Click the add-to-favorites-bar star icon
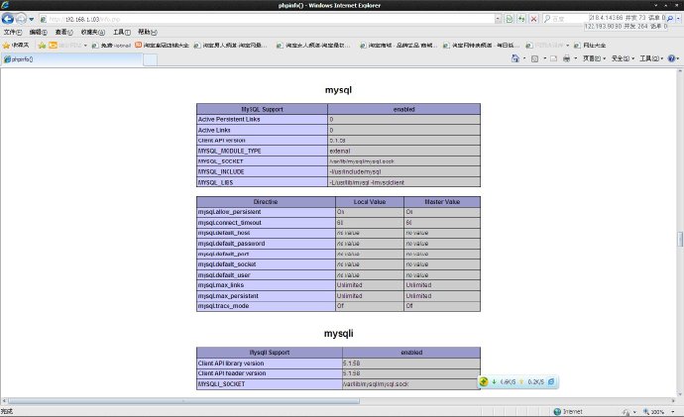 pyautogui.click(x=42, y=46)
